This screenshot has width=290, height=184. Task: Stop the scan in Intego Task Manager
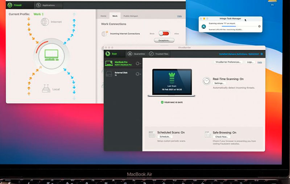click(x=259, y=26)
